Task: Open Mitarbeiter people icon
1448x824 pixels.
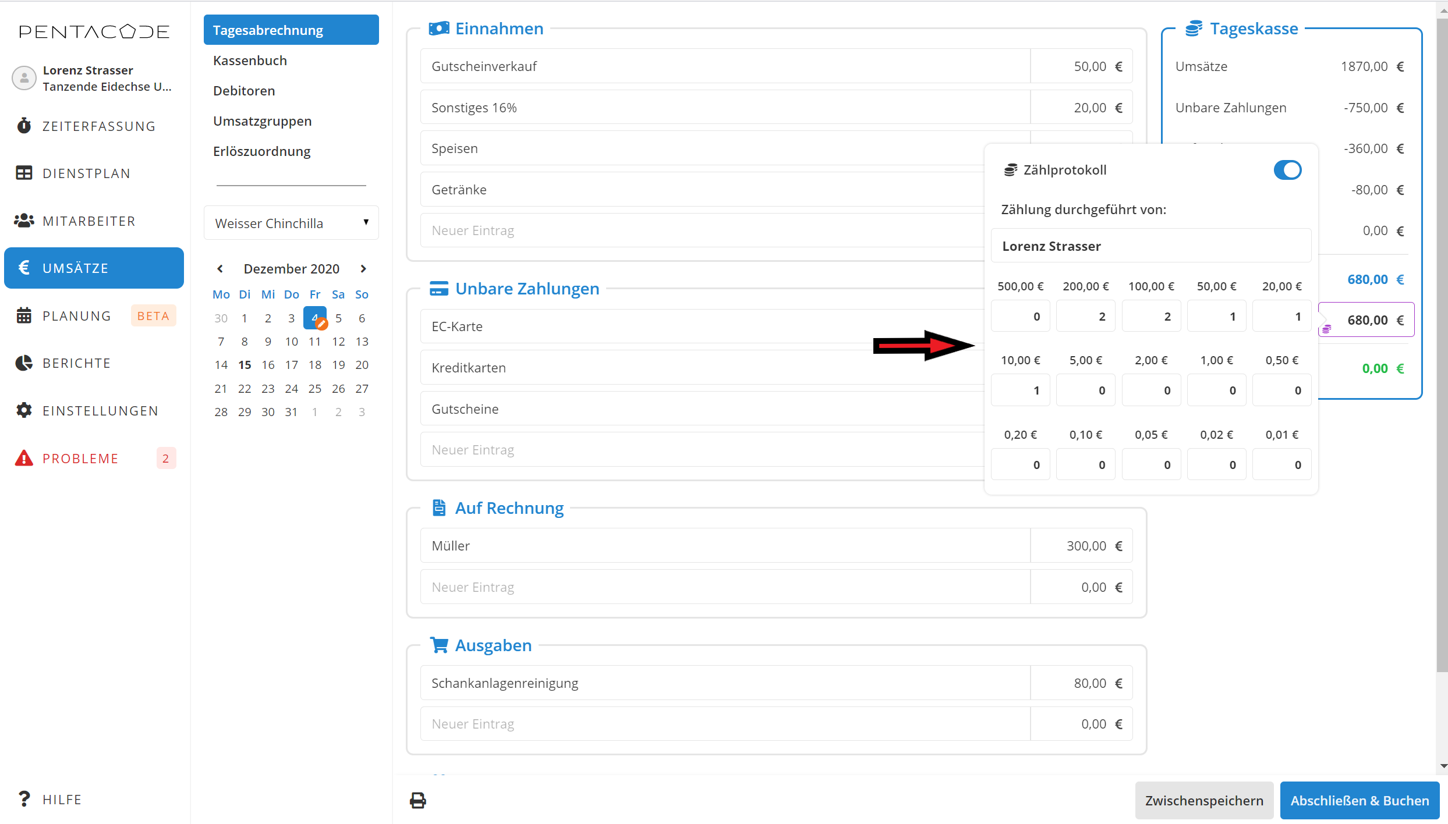Action: point(24,221)
